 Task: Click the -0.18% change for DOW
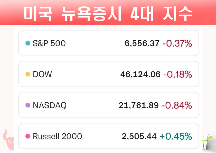(177, 74)
